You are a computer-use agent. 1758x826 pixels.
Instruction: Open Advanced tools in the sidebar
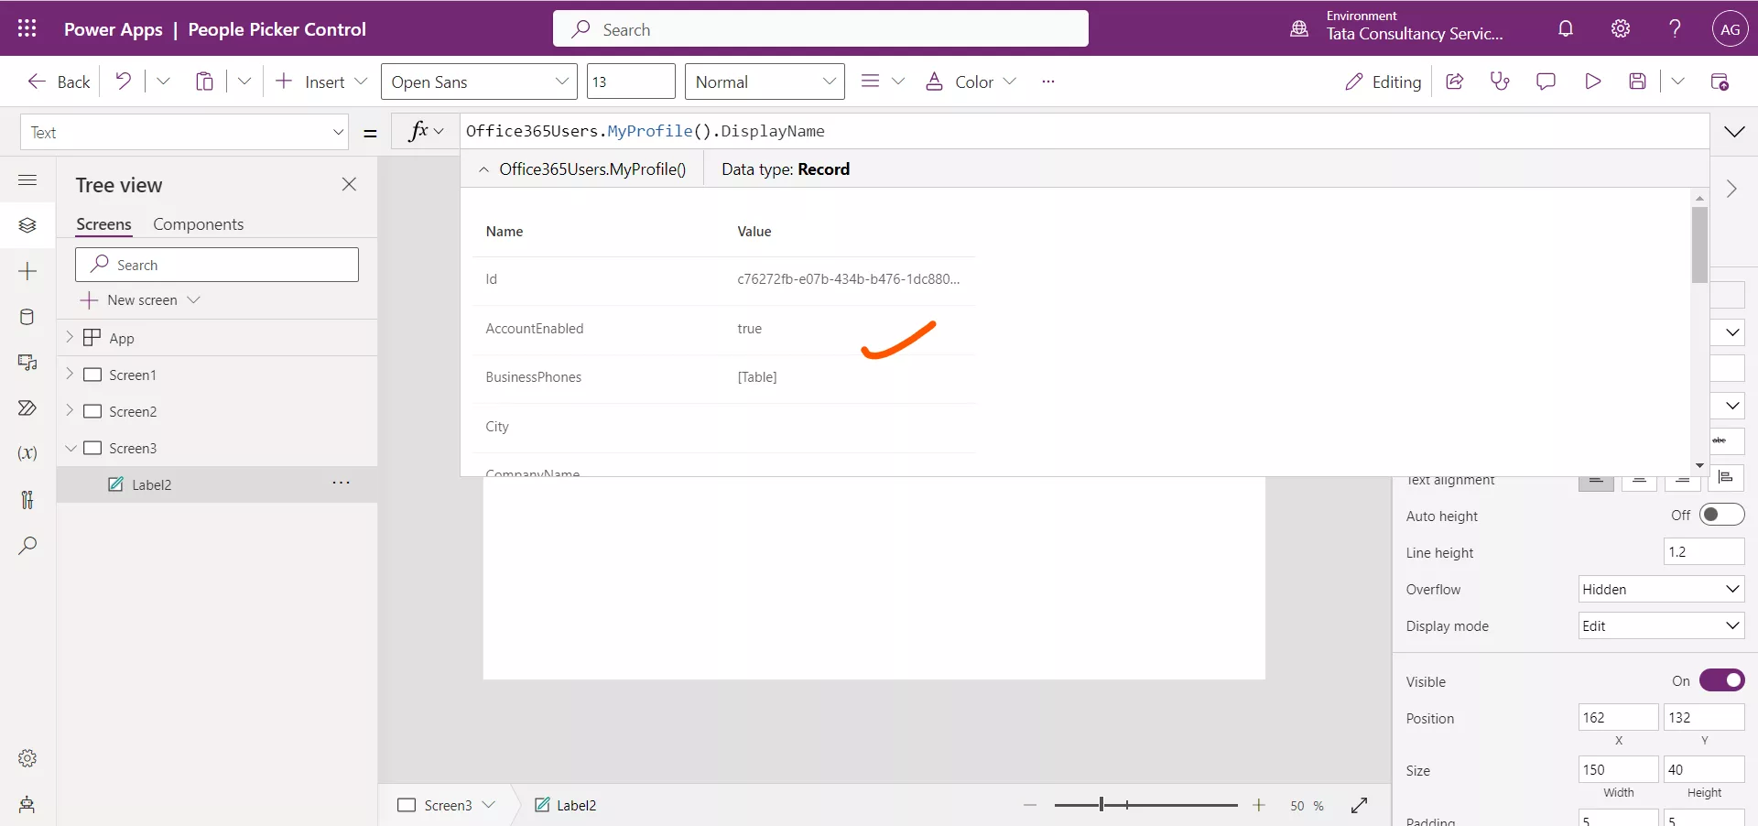(27, 499)
